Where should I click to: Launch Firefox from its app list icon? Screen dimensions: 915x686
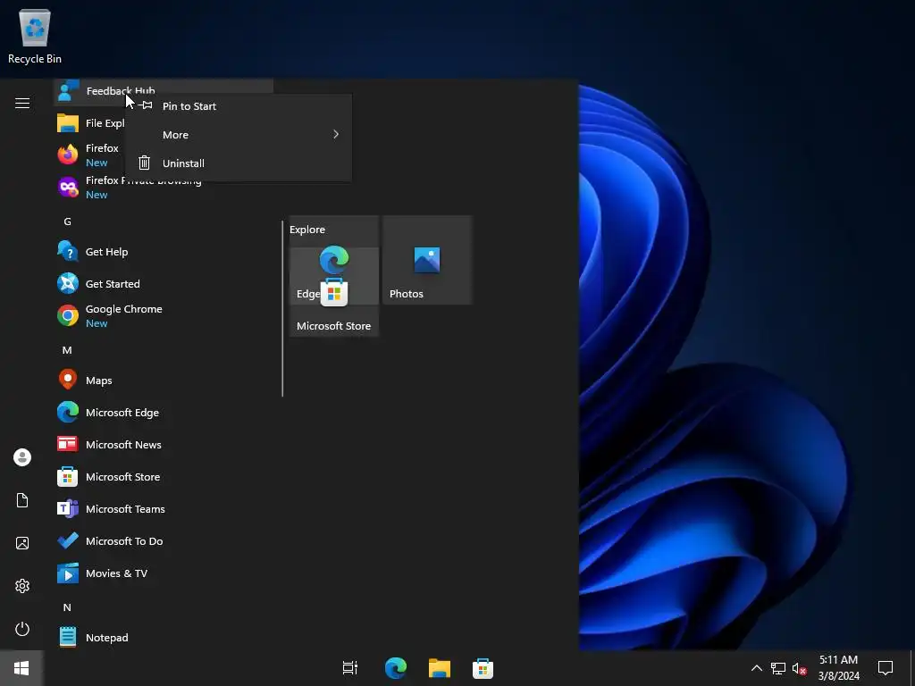(x=68, y=155)
